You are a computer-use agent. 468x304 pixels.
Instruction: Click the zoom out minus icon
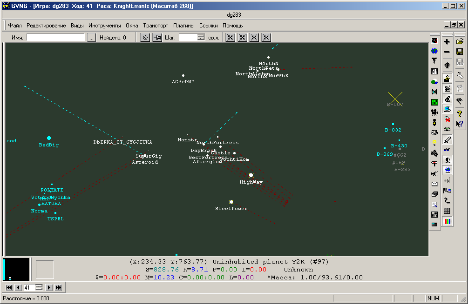447,52
